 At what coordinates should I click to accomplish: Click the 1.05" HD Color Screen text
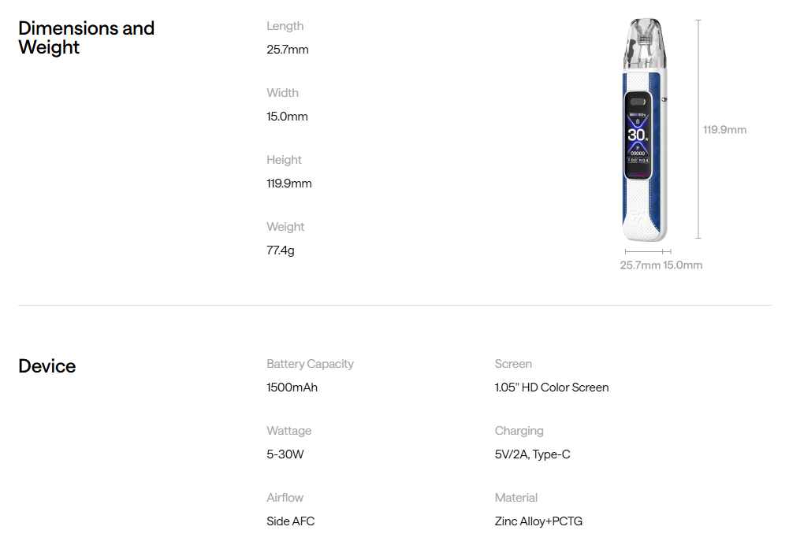(x=552, y=387)
